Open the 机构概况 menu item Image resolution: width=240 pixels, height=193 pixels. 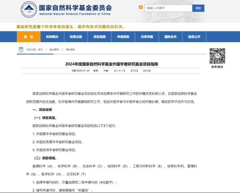coord(52,37)
